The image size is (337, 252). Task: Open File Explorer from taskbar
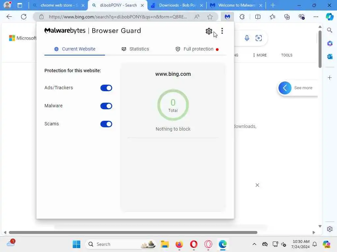pos(165,244)
